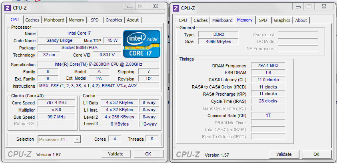Go to SPD tab in left window

[95, 20]
